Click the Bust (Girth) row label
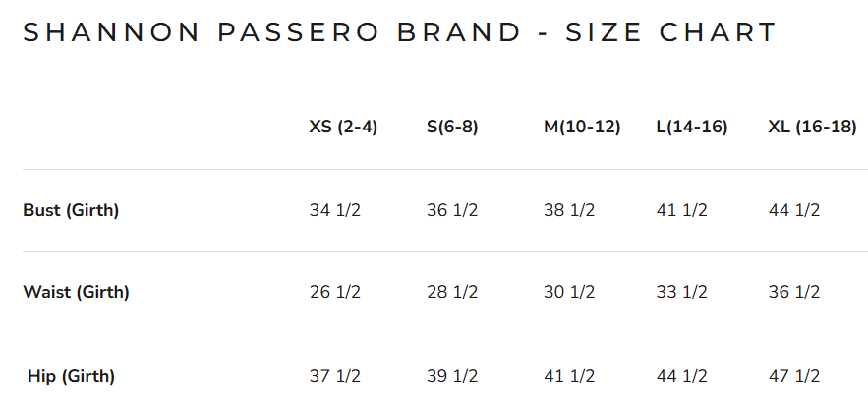 tap(71, 210)
